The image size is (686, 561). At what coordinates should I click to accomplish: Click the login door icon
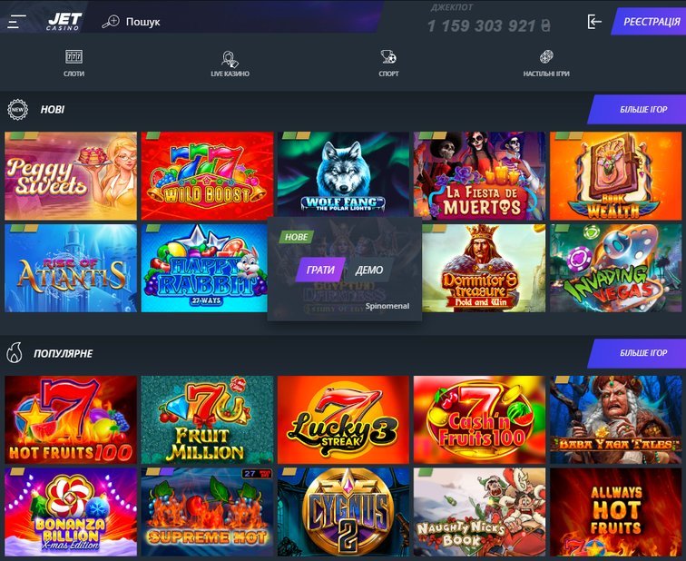(x=594, y=22)
